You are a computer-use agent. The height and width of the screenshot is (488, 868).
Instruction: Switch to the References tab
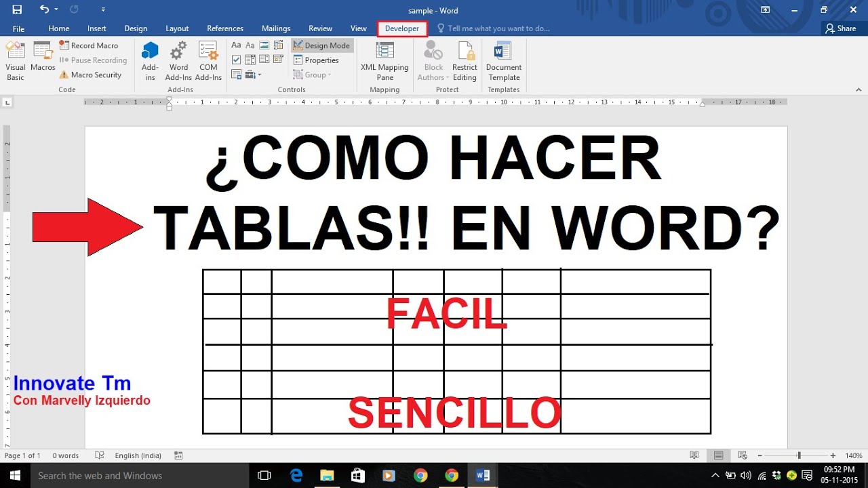(225, 28)
